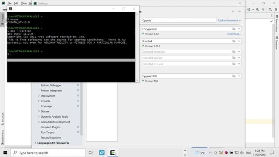This screenshot has height=157, width=279.
Task: Click the toolchain Name field containing Cygwin
Action: [178, 20]
